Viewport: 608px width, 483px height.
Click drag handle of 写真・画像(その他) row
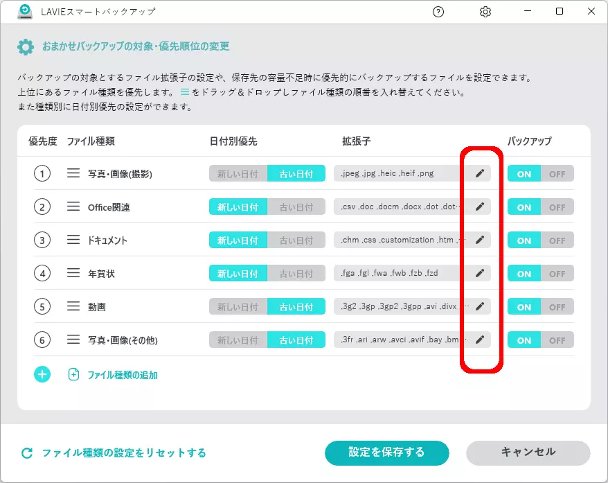click(x=73, y=340)
